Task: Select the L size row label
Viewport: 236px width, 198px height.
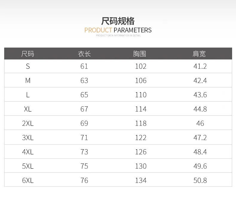Action: pos(28,95)
